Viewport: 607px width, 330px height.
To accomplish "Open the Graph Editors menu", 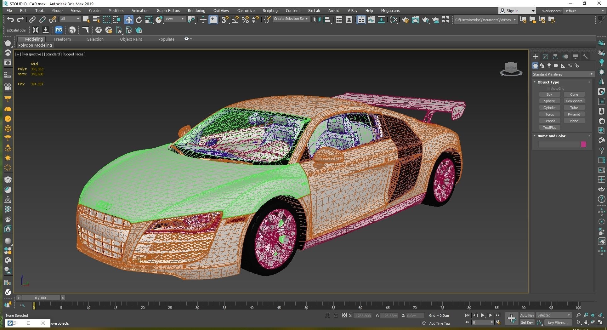I will [168, 10].
